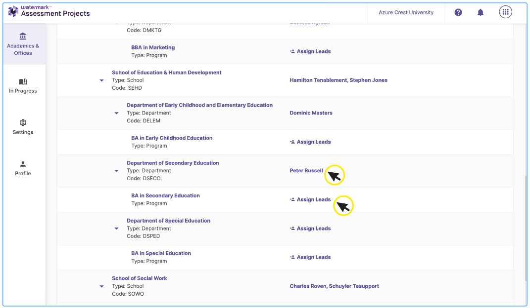Click the Assessment Projects title

point(55,13)
